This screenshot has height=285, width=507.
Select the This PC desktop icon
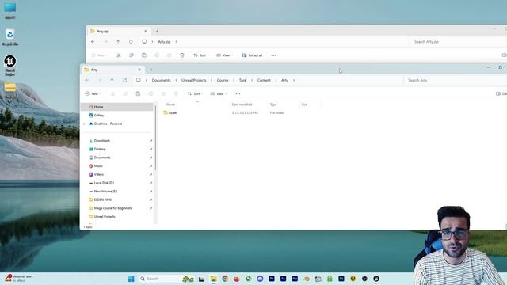coord(10,11)
